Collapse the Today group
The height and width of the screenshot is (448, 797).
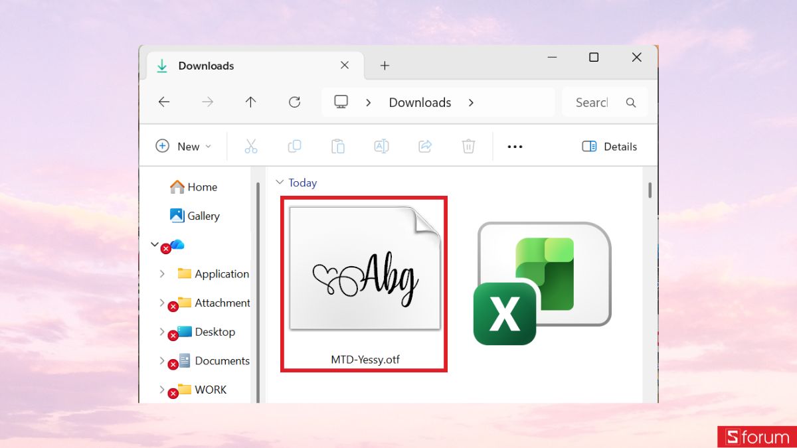point(279,183)
